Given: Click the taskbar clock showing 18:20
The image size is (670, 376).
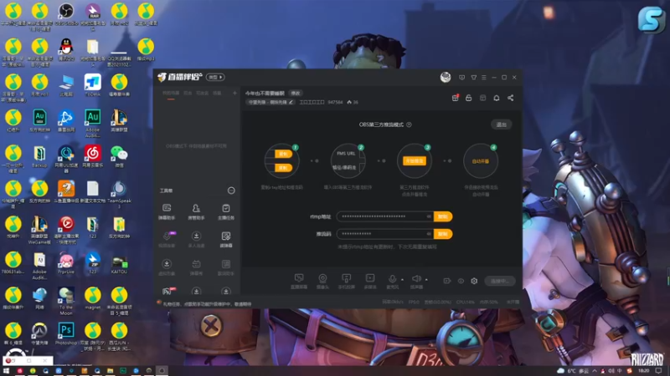Looking at the screenshot, I should [643, 371].
